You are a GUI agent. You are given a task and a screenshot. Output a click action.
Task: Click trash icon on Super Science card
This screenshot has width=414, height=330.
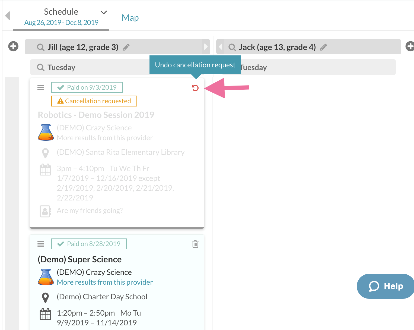(195, 244)
